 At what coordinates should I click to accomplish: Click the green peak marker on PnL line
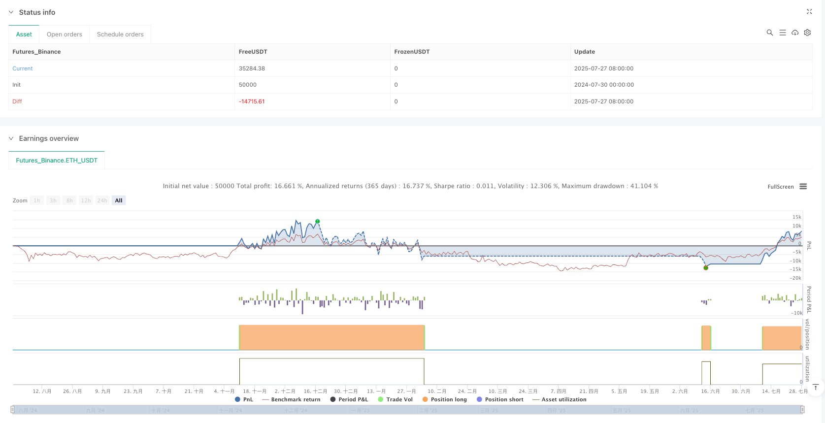(318, 222)
